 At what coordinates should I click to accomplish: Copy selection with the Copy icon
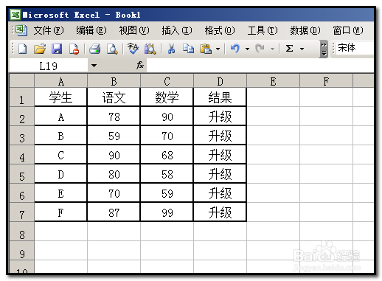[x=188, y=49]
